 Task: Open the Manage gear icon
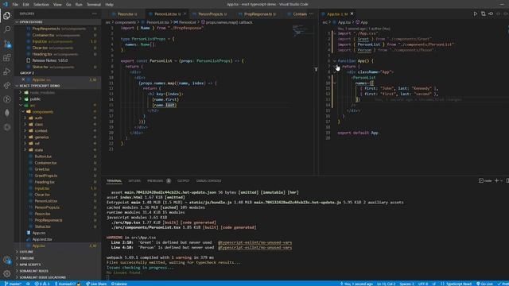point(7,273)
